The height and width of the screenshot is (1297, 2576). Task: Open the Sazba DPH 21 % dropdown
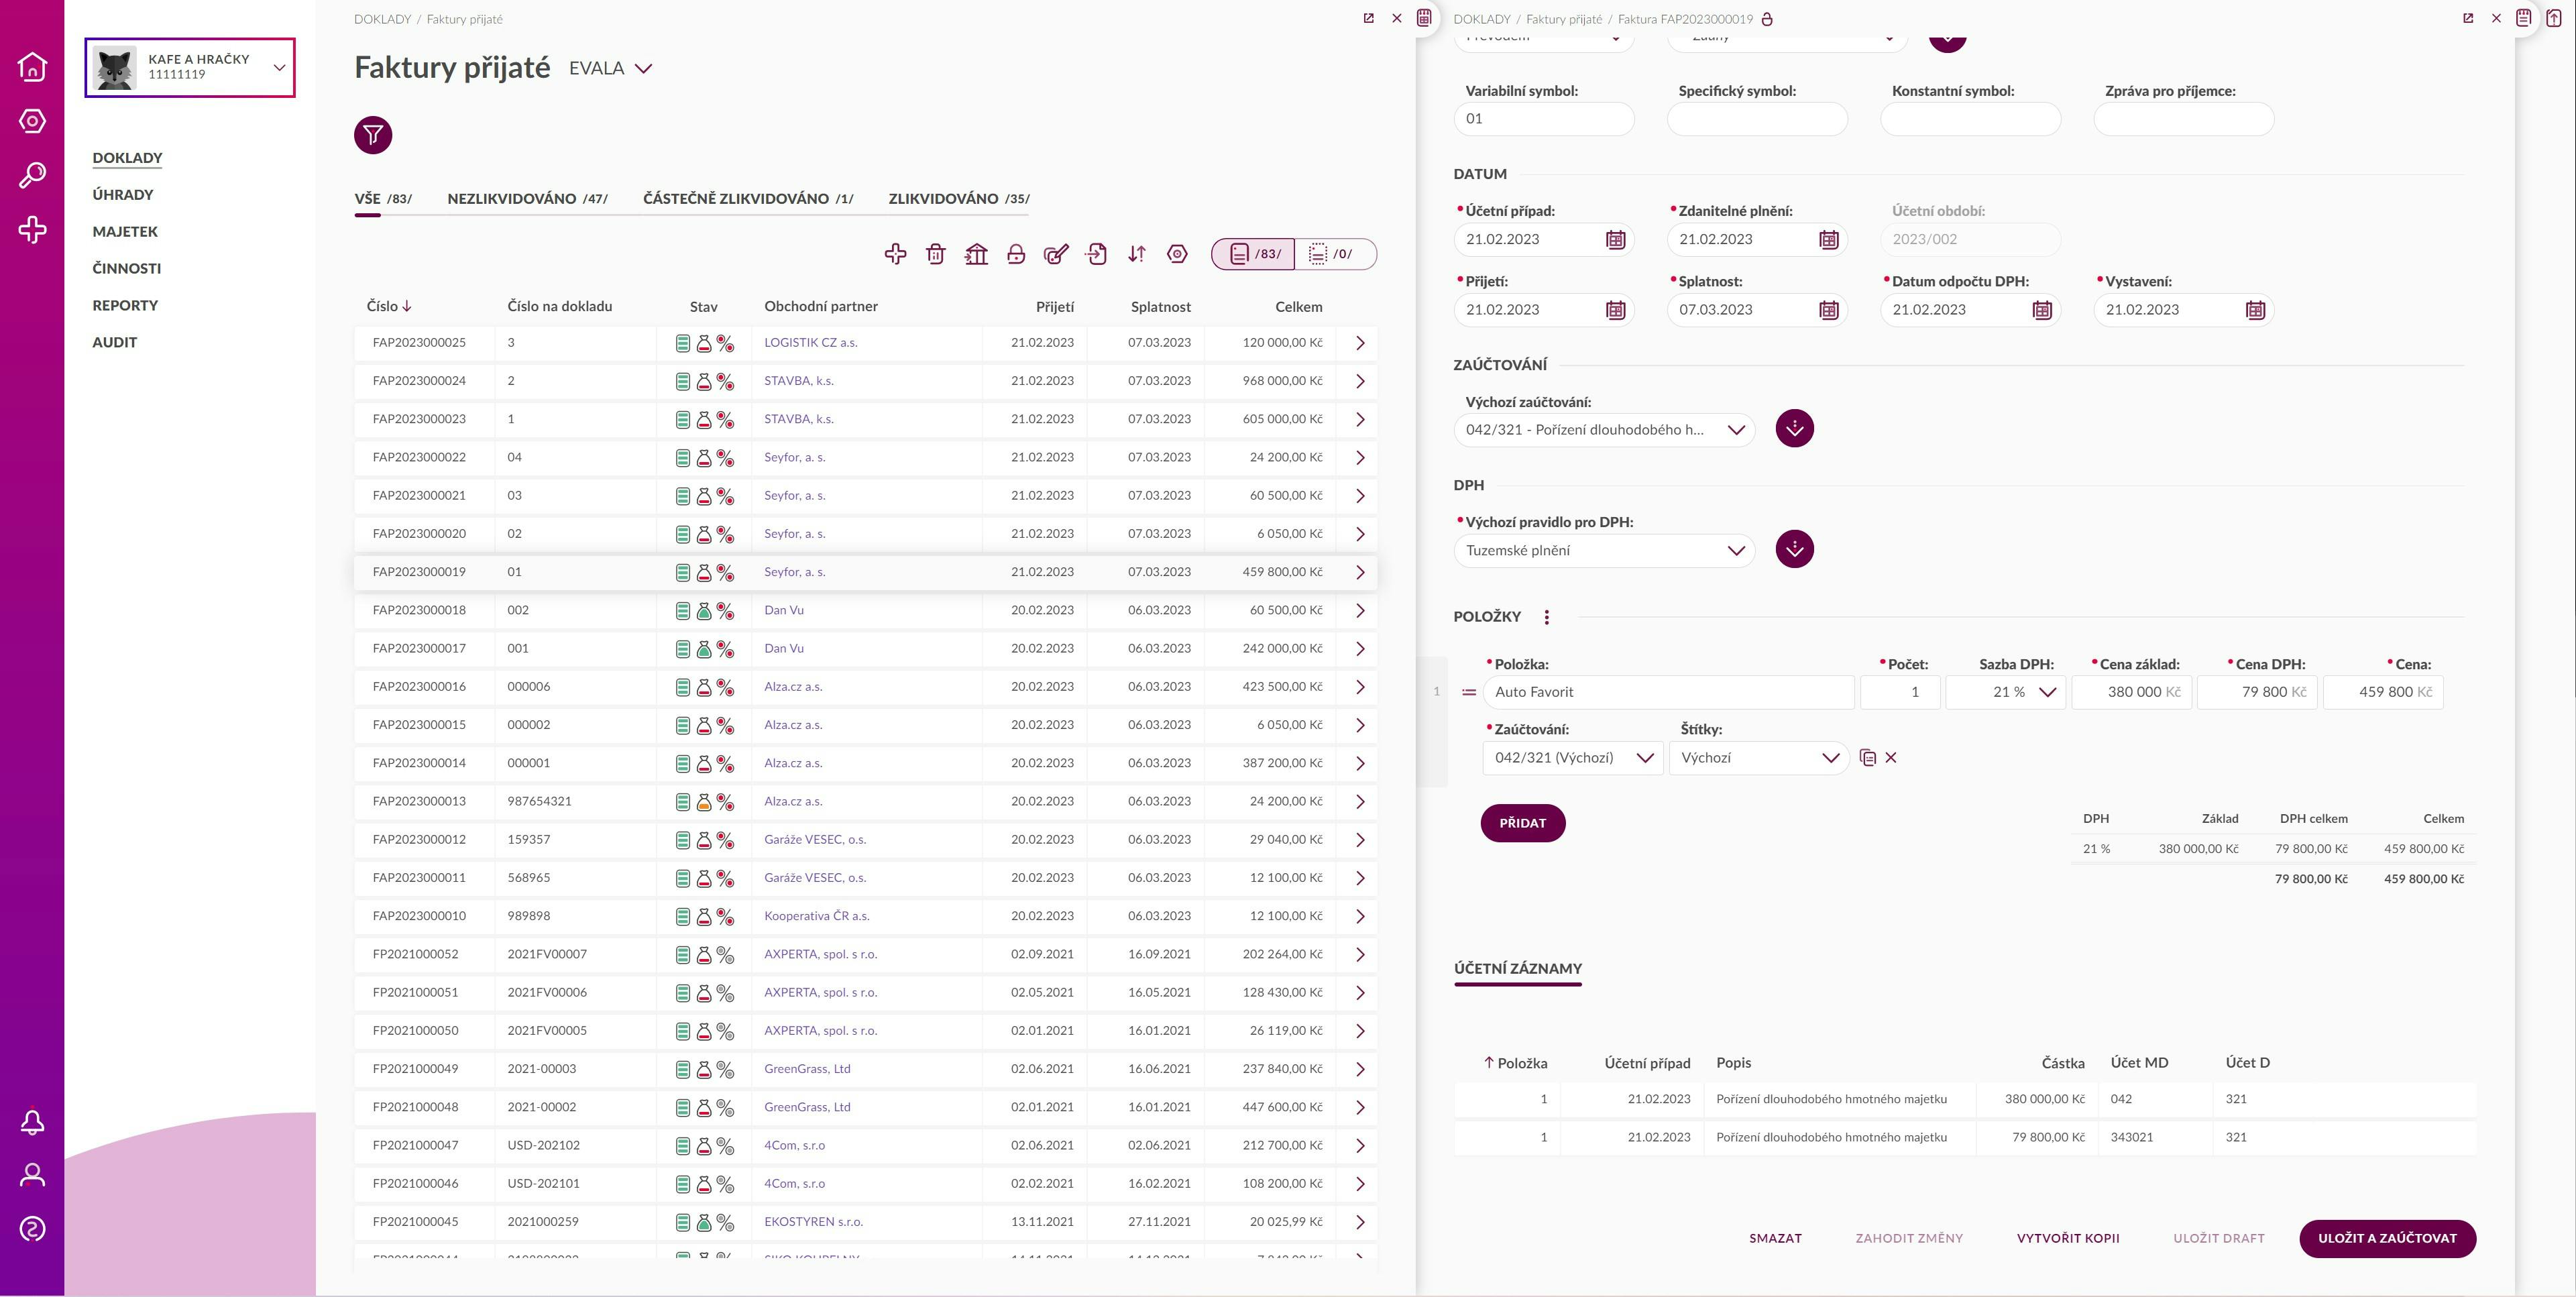pos(2047,692)
